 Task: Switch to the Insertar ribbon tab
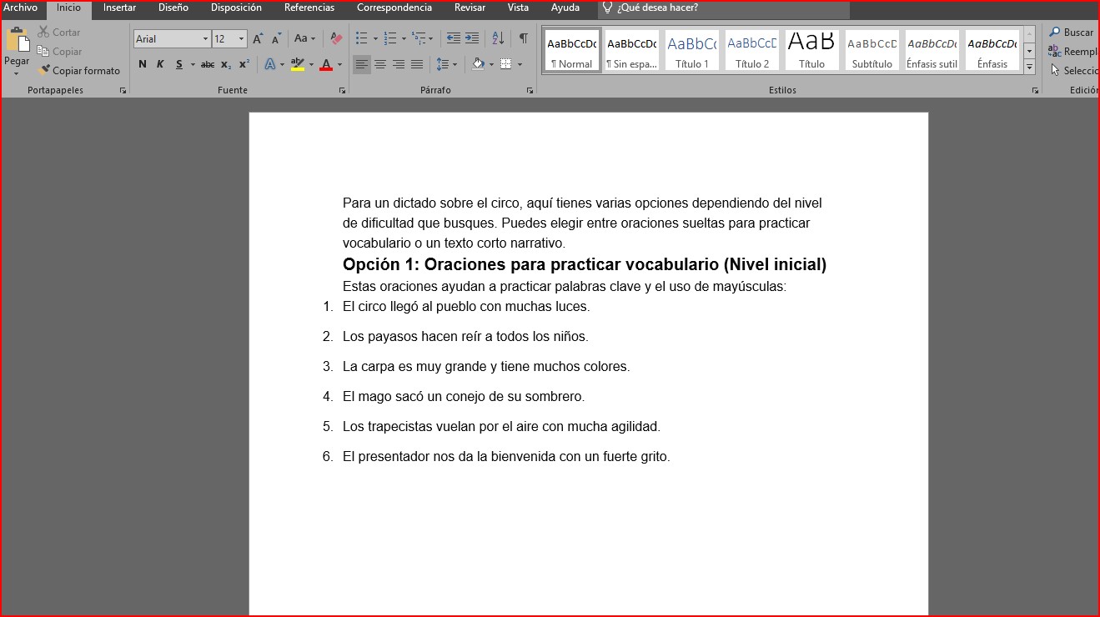point(119,8)
